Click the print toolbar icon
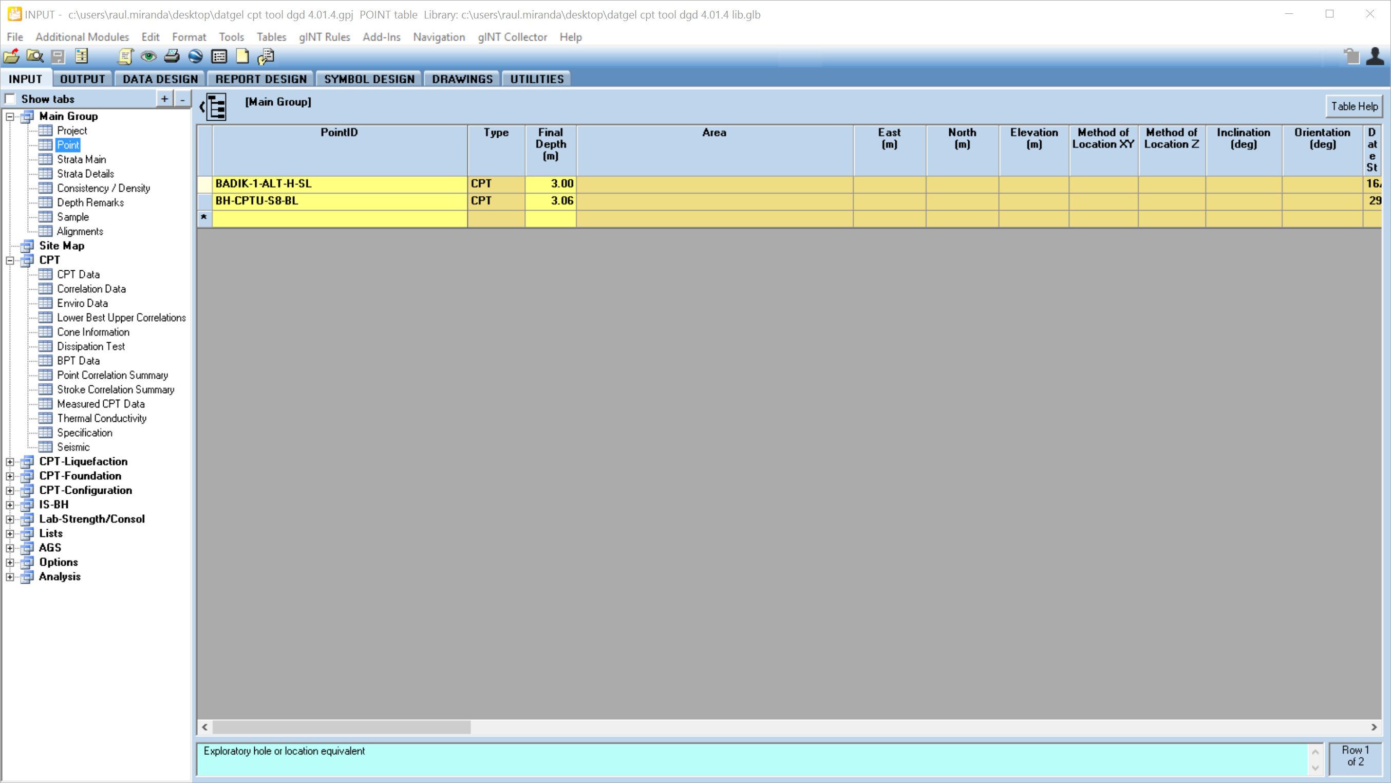The width and height of the screenshot is (1391, 783). 172,57
